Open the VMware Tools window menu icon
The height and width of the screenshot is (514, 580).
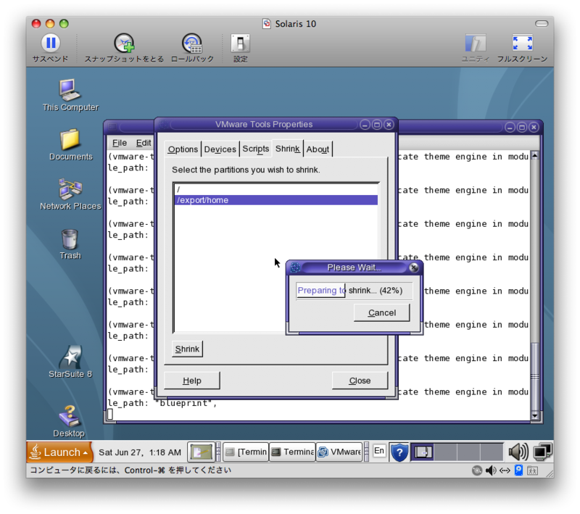click(164, 125)
